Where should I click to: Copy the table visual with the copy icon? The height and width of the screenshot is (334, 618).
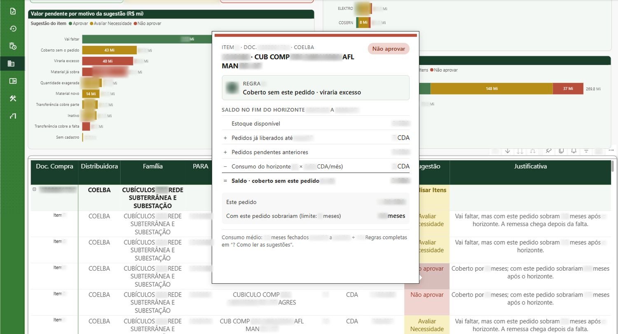[561, 151]
